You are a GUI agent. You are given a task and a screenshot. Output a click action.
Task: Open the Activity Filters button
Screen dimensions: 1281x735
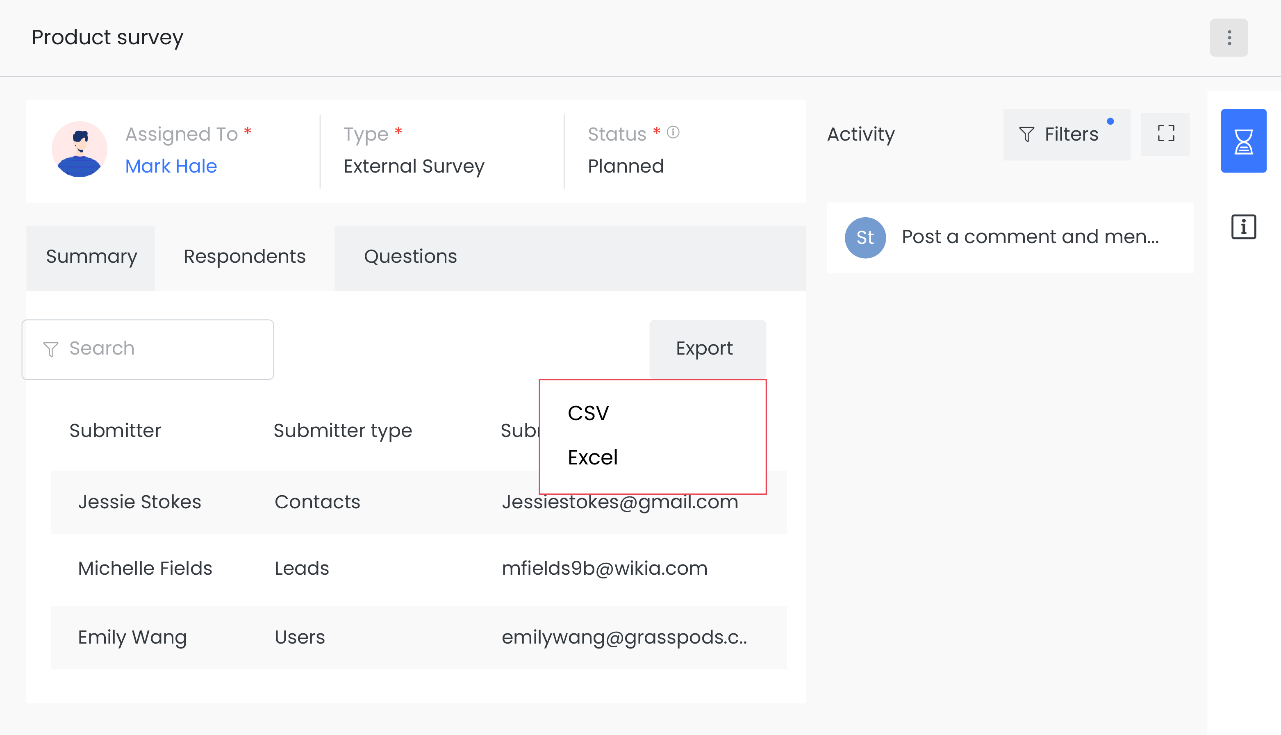click(1066, 134)
